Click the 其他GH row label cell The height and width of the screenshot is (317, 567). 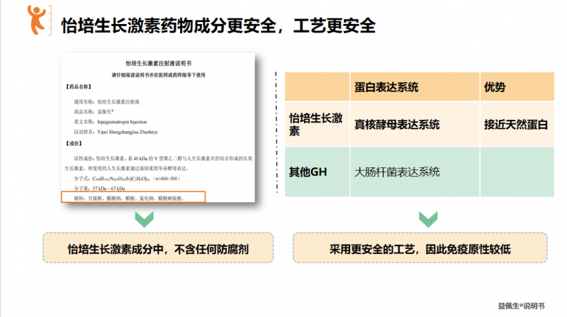point(317,172)
